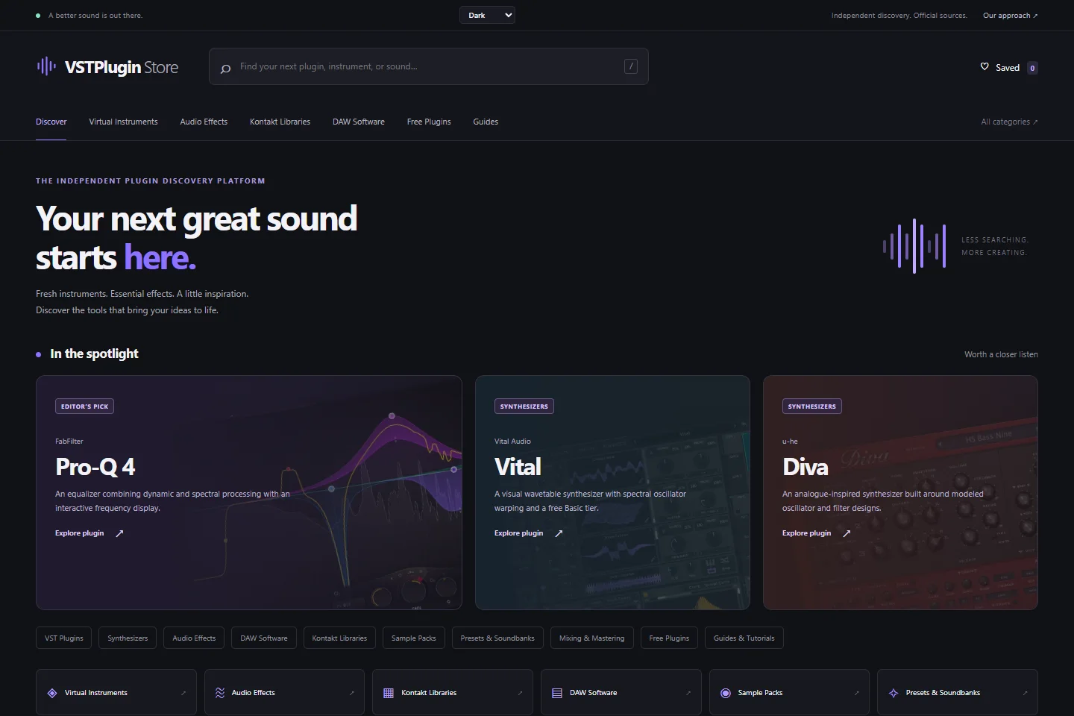Open the Our approach link
The height and width of the screenshot is (716, 1074).
point(1010,15)
